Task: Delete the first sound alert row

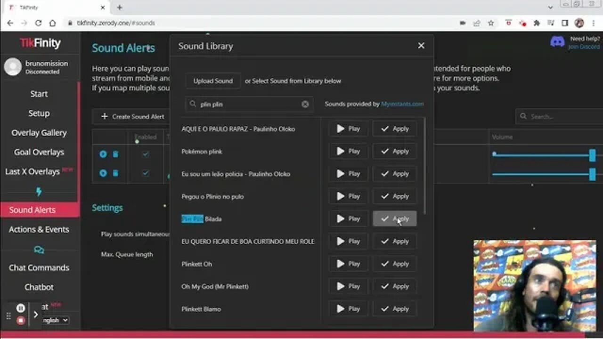Action: (115, 154)
